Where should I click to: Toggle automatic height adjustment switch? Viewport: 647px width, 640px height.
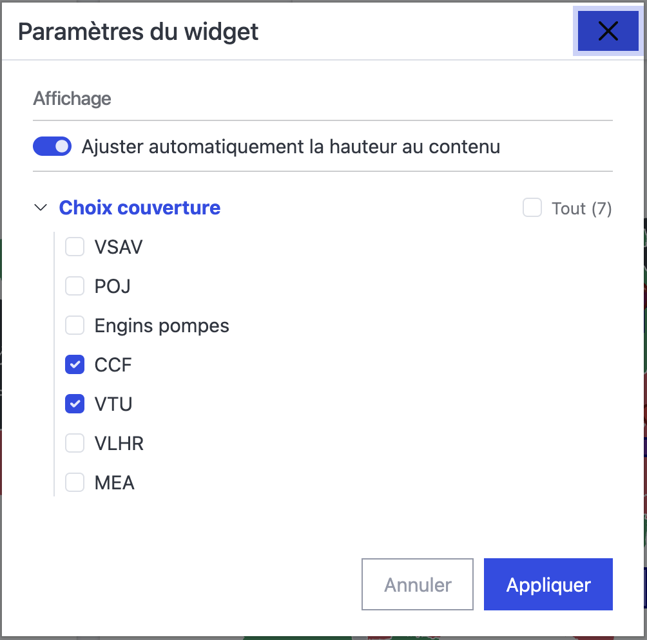click(x=52, y=147)
